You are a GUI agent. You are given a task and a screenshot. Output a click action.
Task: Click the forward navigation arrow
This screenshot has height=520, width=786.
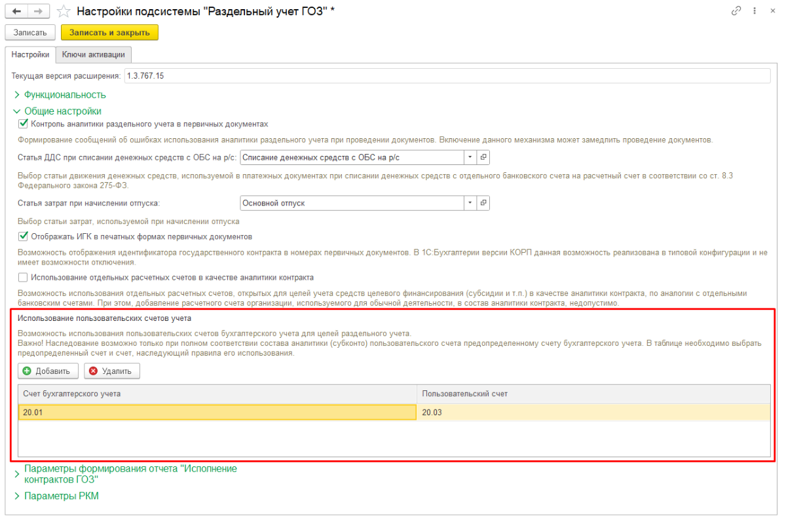point(39,11)
